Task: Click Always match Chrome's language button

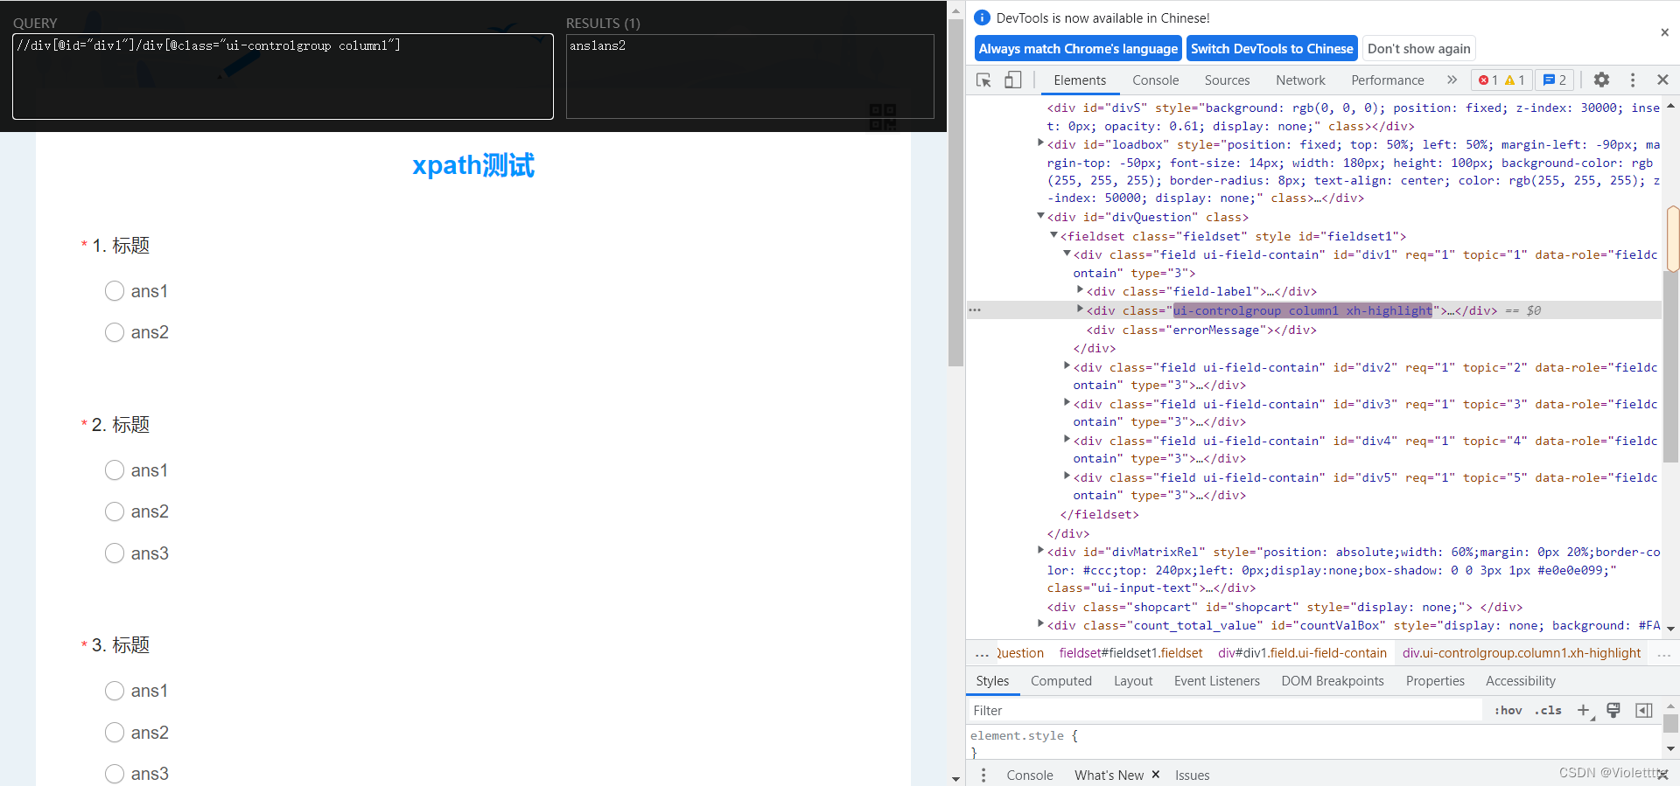Action: tap(1078, 49)
